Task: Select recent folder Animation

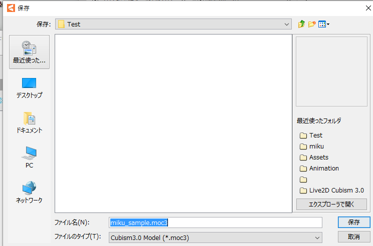Action: pos(319,168)
